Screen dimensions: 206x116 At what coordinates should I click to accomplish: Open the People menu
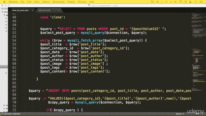point(71,2)
